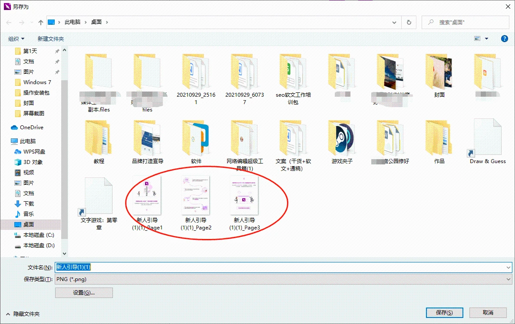Viewport: 515px width, 324px height.
Task: Open 本地磁盘 (C:) drive
Action: (x=39, y=235)
